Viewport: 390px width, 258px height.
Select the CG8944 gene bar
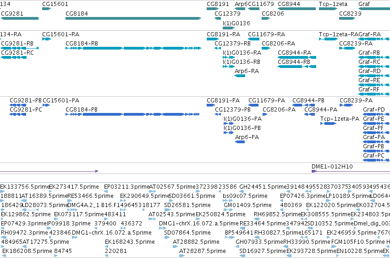click(x=297, y=9)
